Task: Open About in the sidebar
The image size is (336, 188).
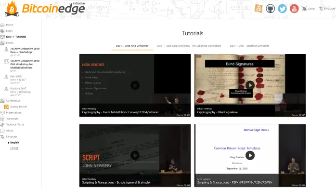Action: click(10, 131)
